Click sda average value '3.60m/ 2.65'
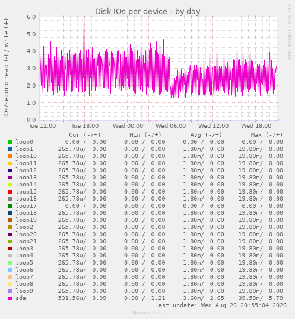 (x=204, y=298)
